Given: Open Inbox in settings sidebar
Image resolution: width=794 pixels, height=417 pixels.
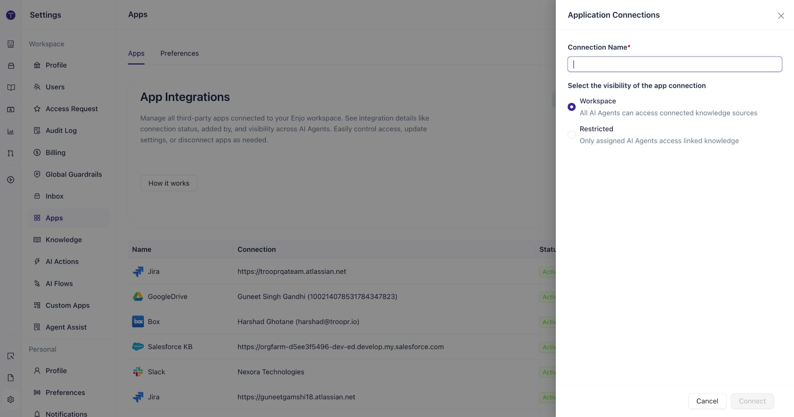Looking at the screenshot, I should click(69, 196).
